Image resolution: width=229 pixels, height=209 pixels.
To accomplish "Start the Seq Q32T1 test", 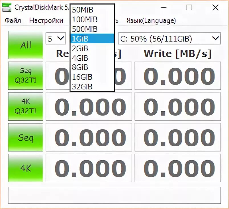I will coord(26,76).
